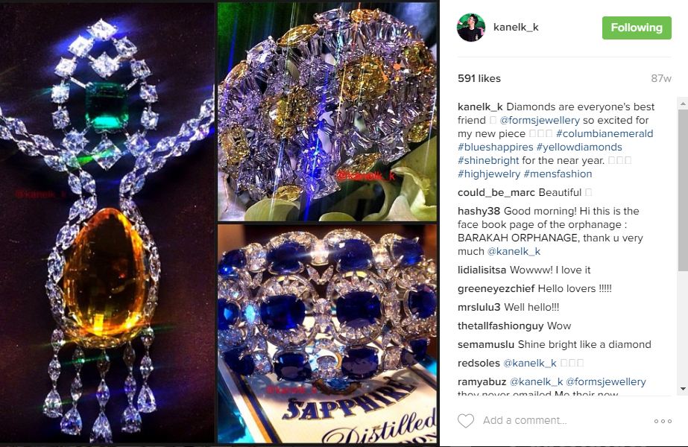Open the kanelk_k username in header
Screen dimensions: 688x447
click(x=516, y=28)
